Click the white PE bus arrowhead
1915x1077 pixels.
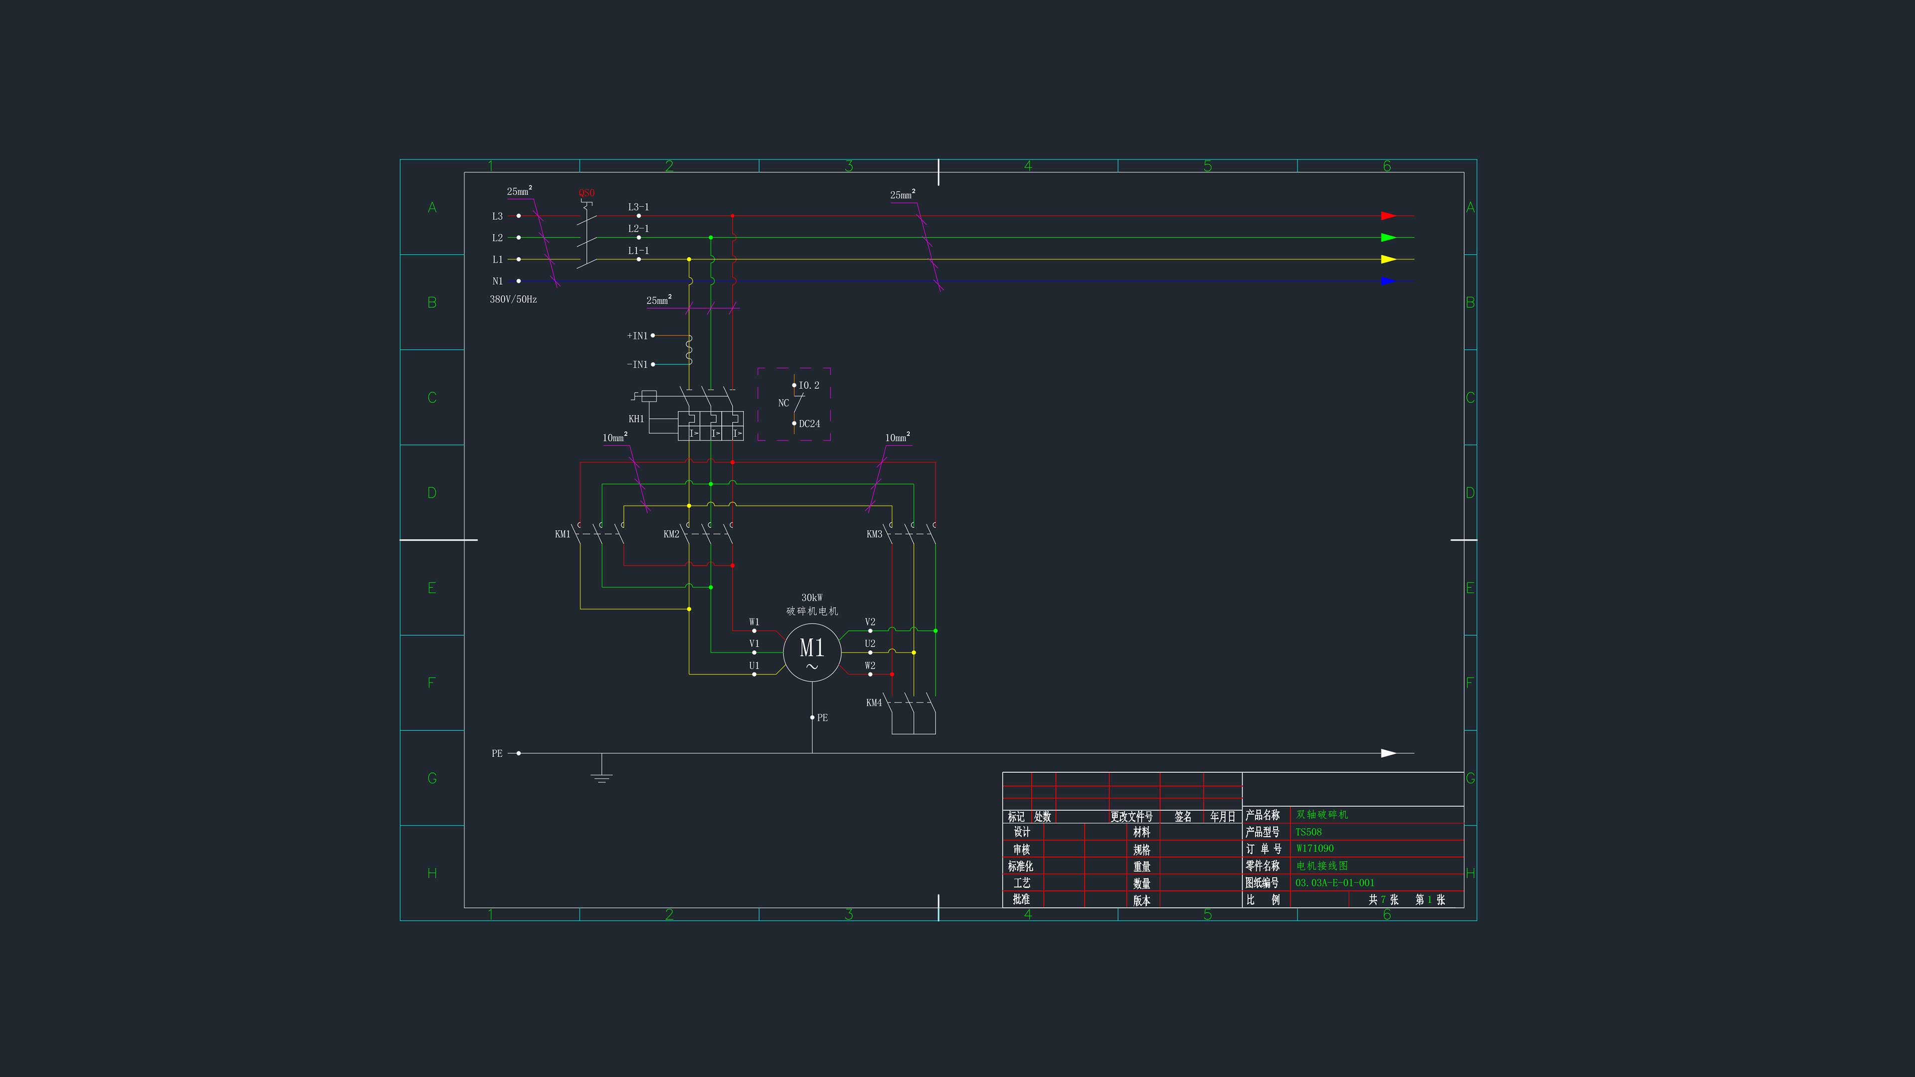[1389, 753]
